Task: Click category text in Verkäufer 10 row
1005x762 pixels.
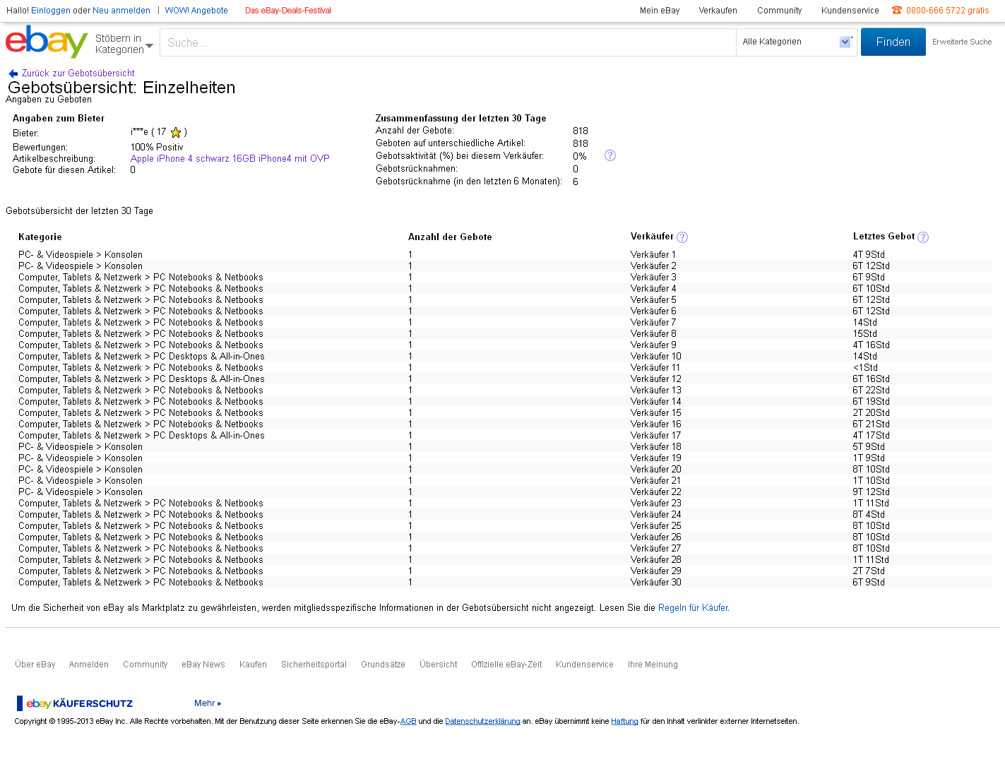Action: 141,357
